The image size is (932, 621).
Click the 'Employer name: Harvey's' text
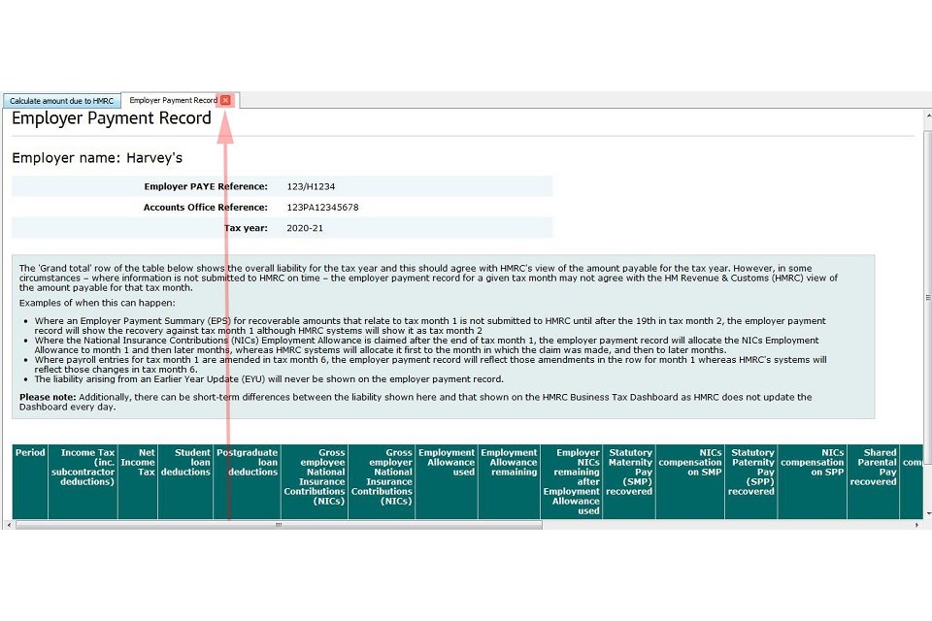tap(97, 158)
